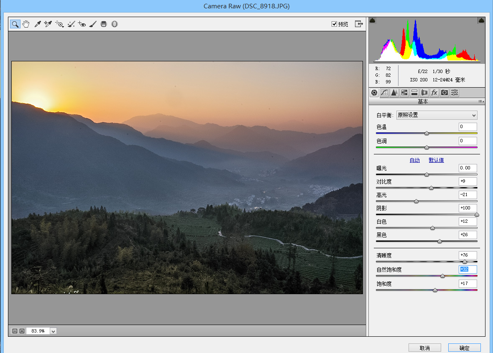Open the Lens Corrections panel tab
The width and height of the screenshot is (493, 353).
click(424, 93)
